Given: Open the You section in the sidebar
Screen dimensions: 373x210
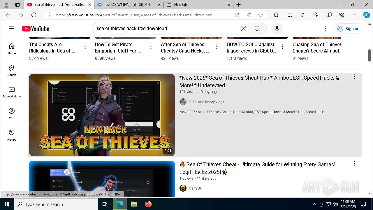Looking at the screenshot, I should [12, 113].
